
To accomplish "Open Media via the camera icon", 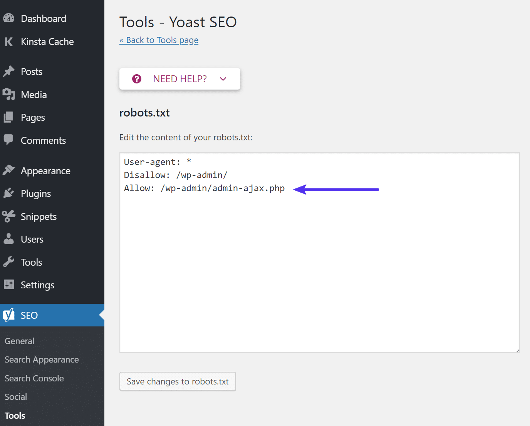I will [x=8, y=94].
